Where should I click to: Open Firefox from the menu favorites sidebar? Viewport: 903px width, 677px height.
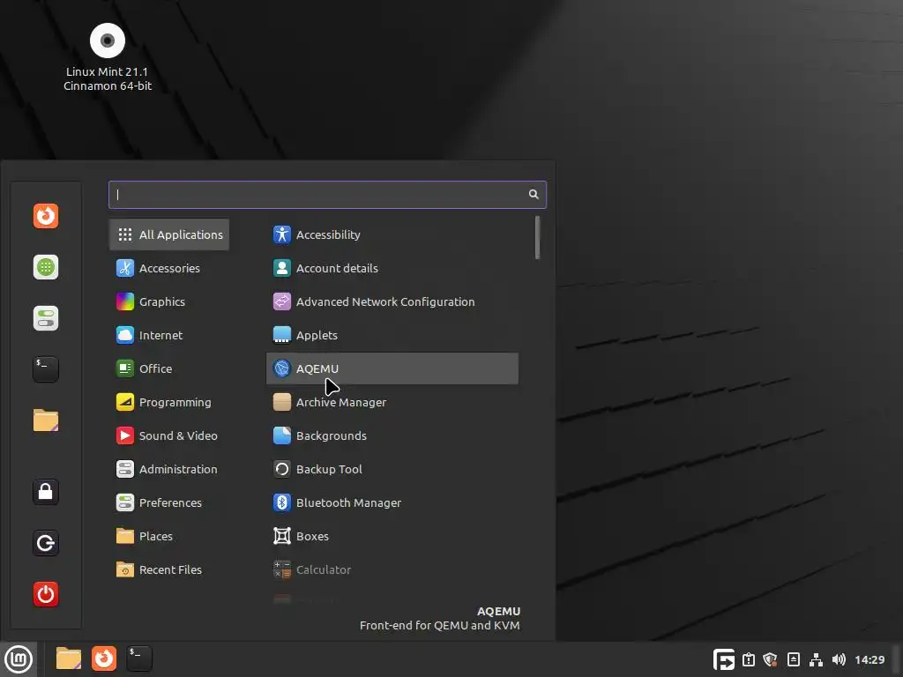46,216
